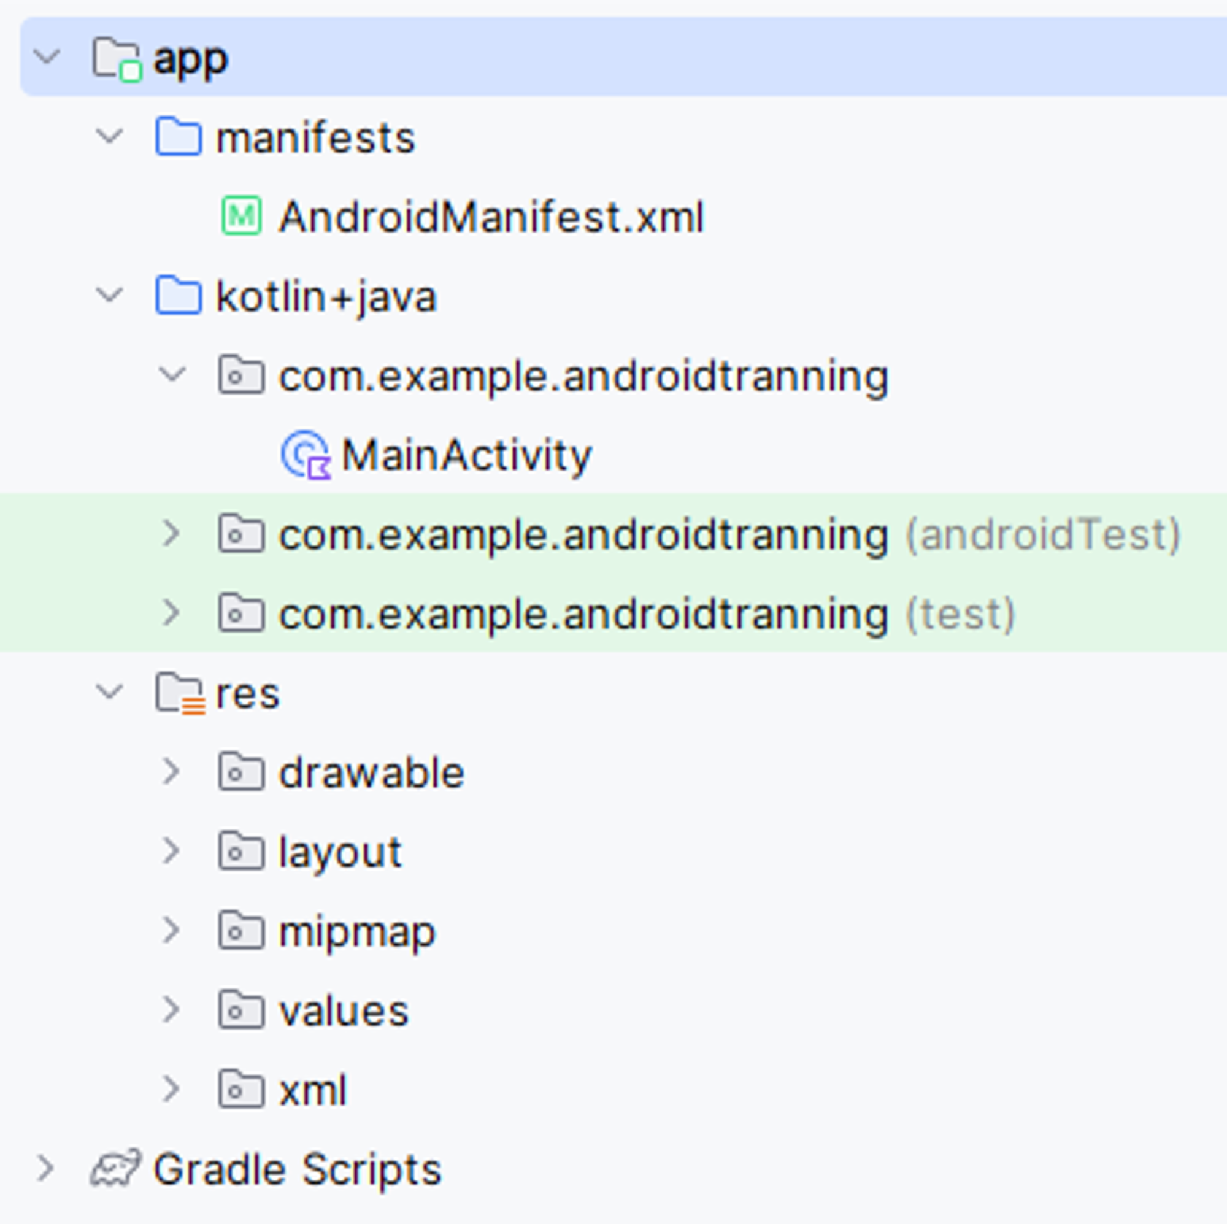
Task: Click the manifests folder icon
Action: 179,137
